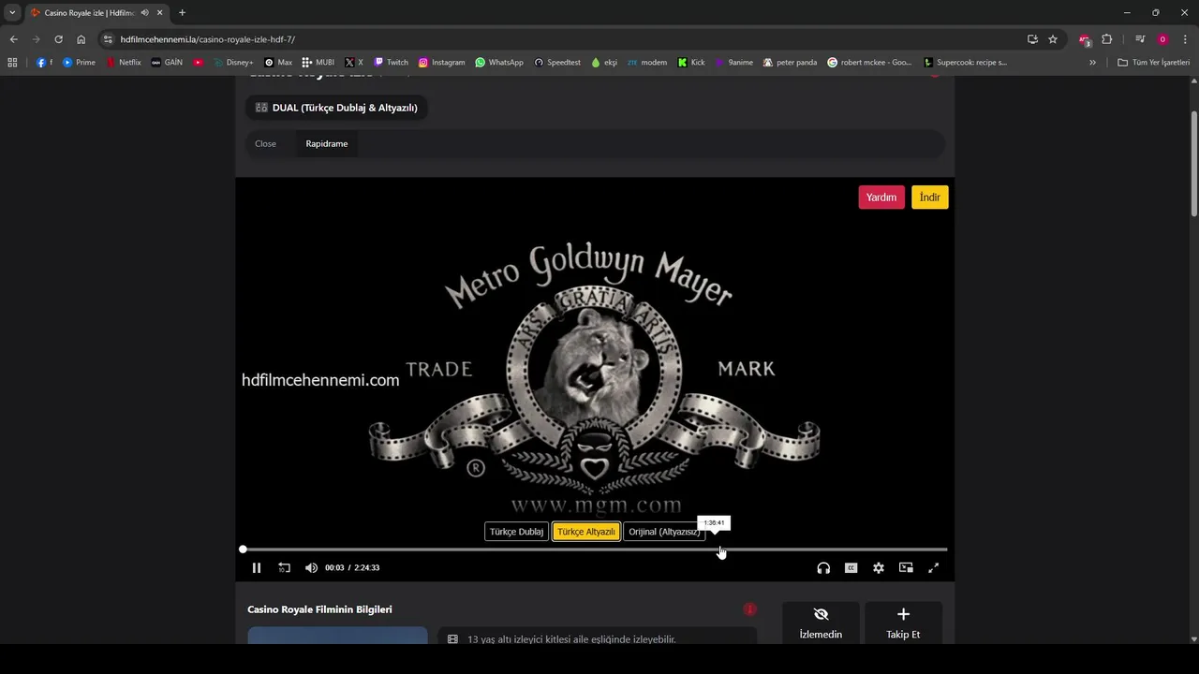Open Tüm Yer İşaretleri folder
Image resolution: width=1199 pixels, height=674 pixels.
pos(1153,63)
